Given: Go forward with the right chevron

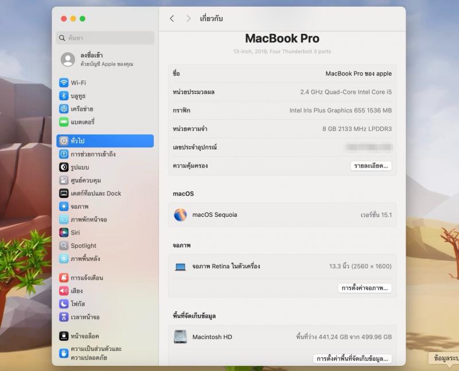Looking at the screenshot, I should click(189, 18).
